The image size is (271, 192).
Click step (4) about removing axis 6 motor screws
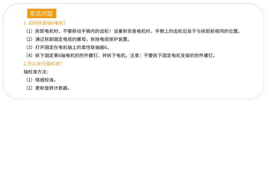(121, 56)
